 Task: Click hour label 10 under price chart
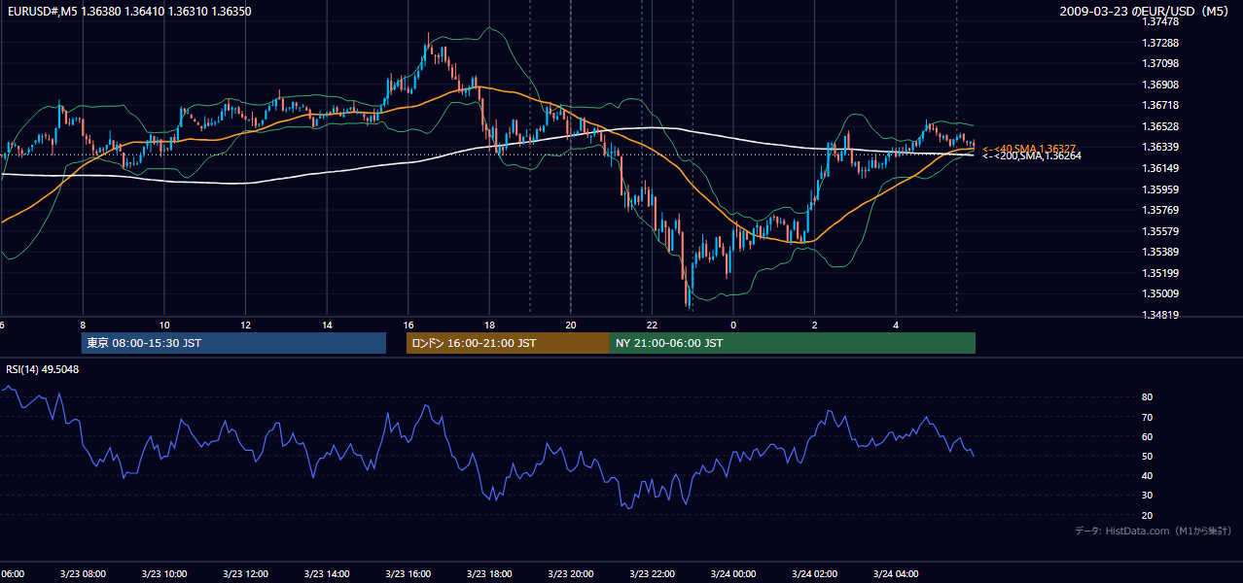point(164,326)
